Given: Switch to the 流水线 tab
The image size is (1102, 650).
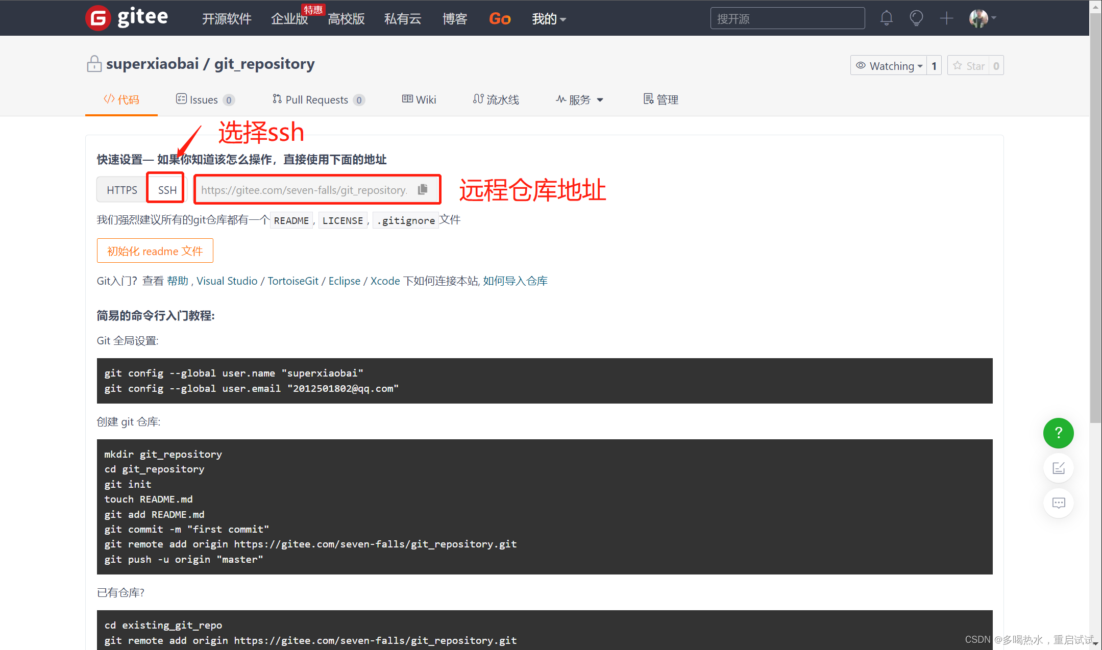Looking at the screenshot, I should coord(496,99).
